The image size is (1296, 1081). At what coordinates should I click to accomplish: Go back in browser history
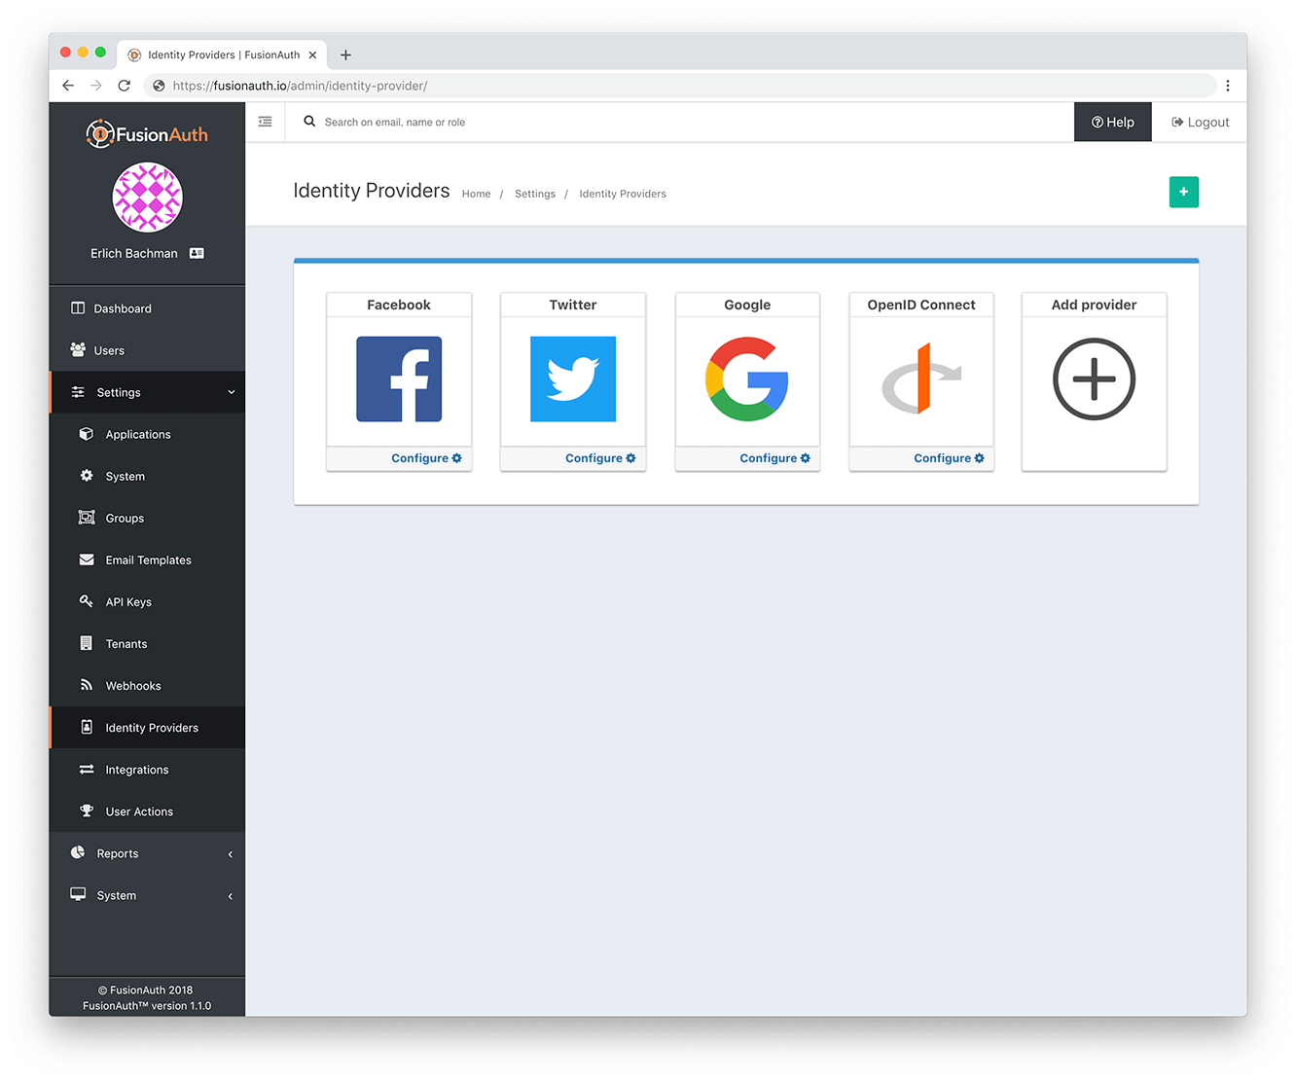click(67, 86)
